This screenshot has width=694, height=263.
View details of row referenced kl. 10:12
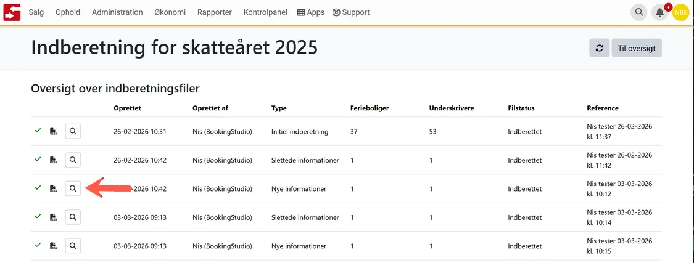(73, 188)
